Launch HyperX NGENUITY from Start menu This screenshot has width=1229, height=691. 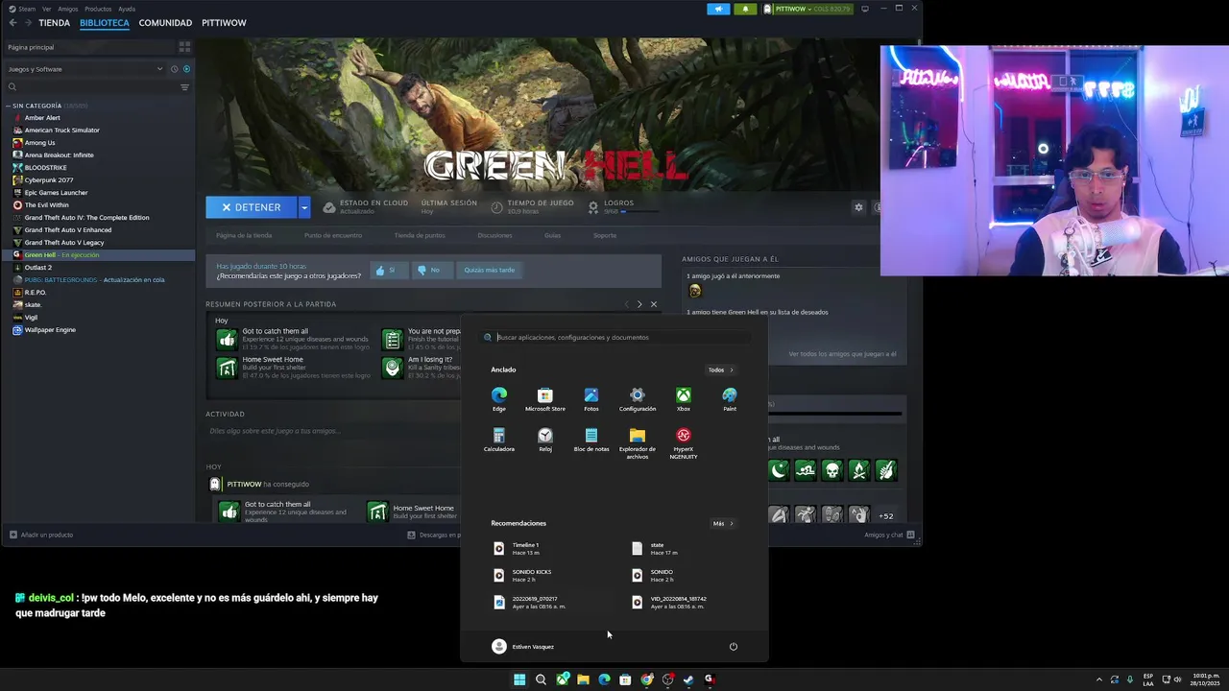point(684,443)
